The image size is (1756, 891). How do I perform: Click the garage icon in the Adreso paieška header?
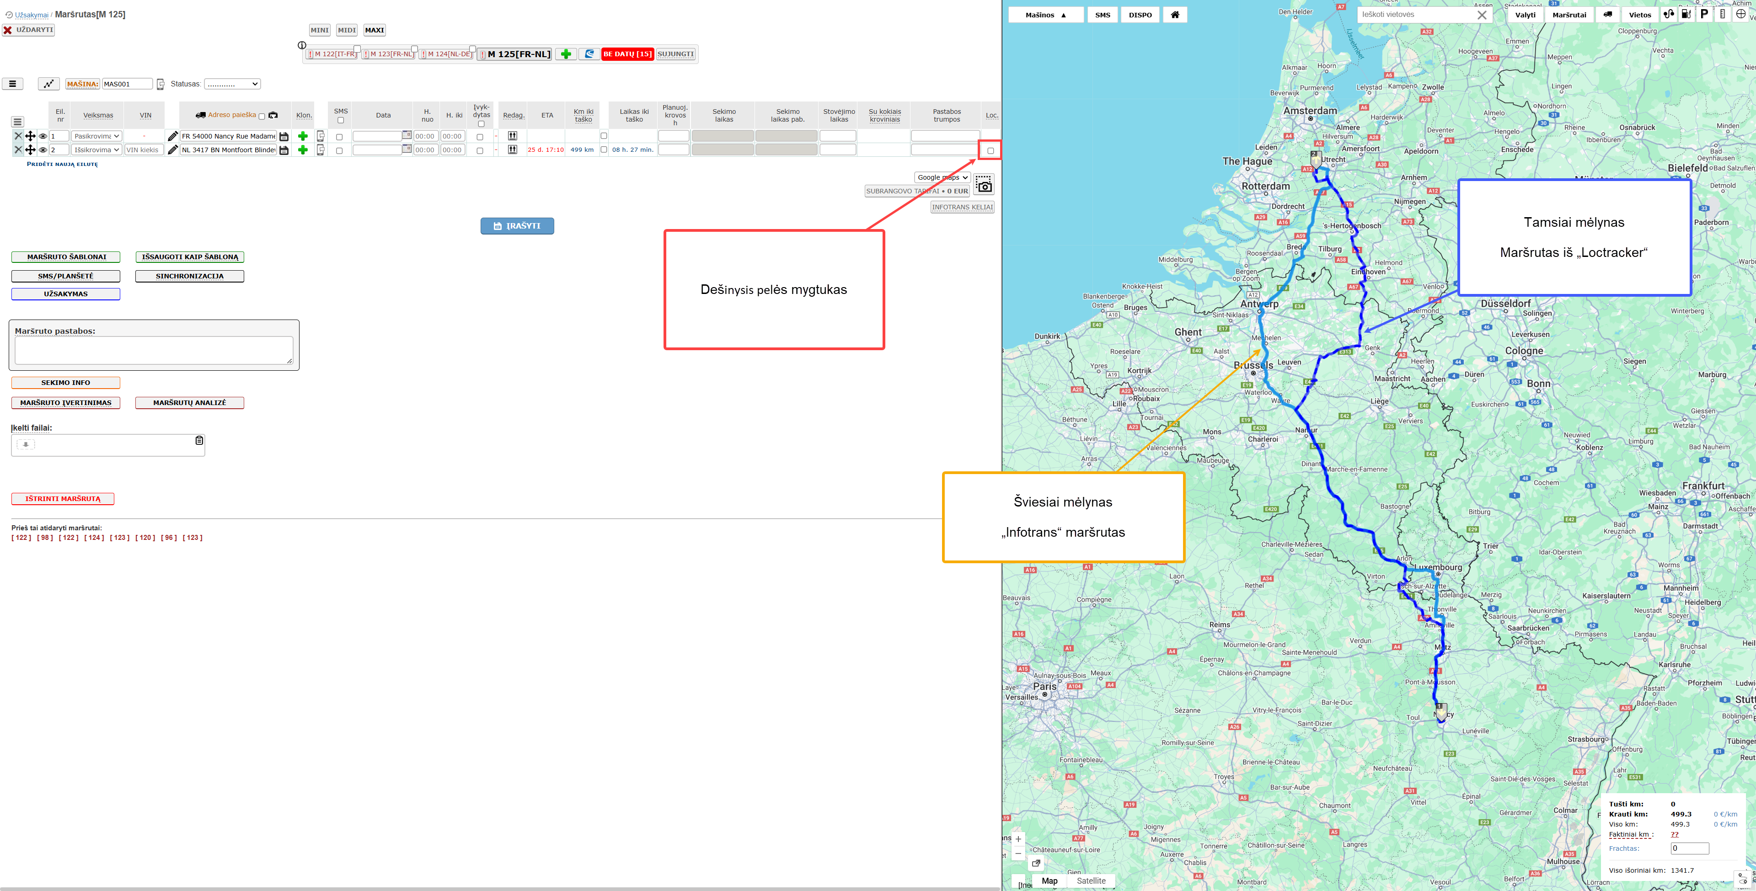click(273, 115)
